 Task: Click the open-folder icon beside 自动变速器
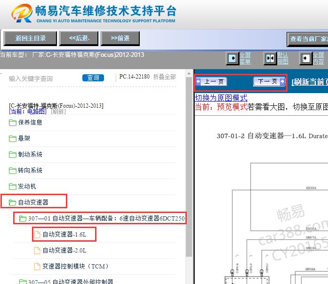(x=13, y=203)
